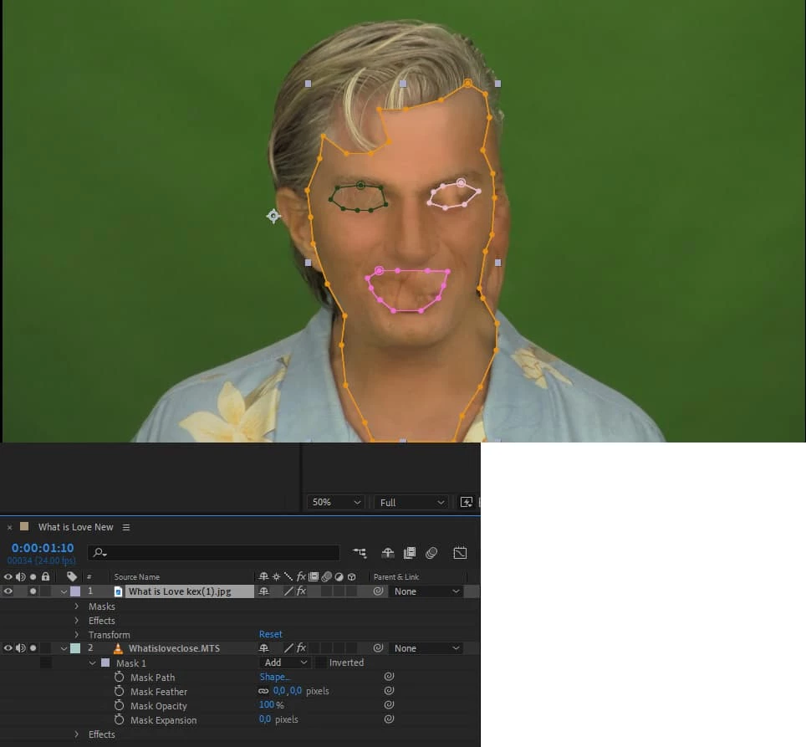The height and width of the screenshot is (747, 806).
Task: Click Reset link for Transform
Action: click(270, 634)
